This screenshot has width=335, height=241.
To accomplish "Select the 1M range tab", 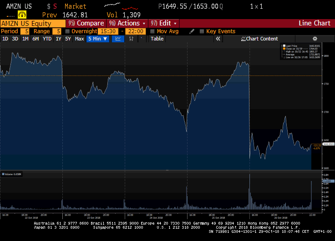I will (x=25, y=39).
